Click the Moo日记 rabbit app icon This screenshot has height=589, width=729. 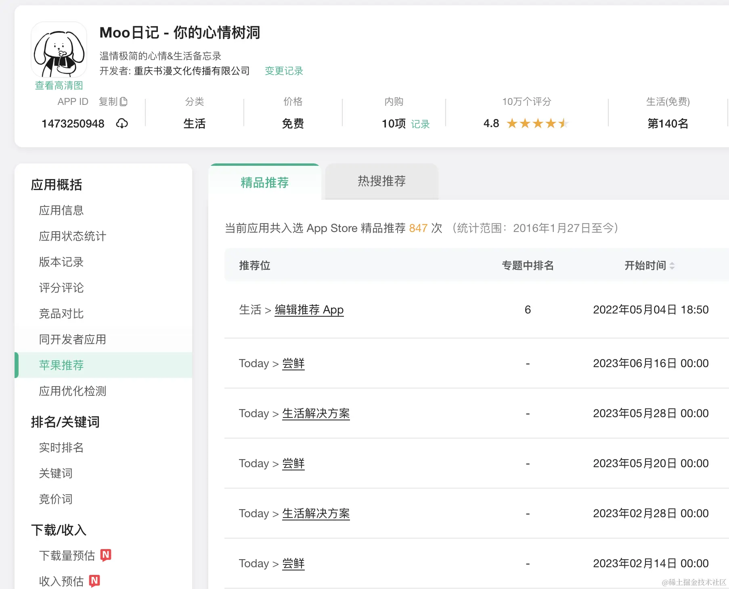coord(59,50)
